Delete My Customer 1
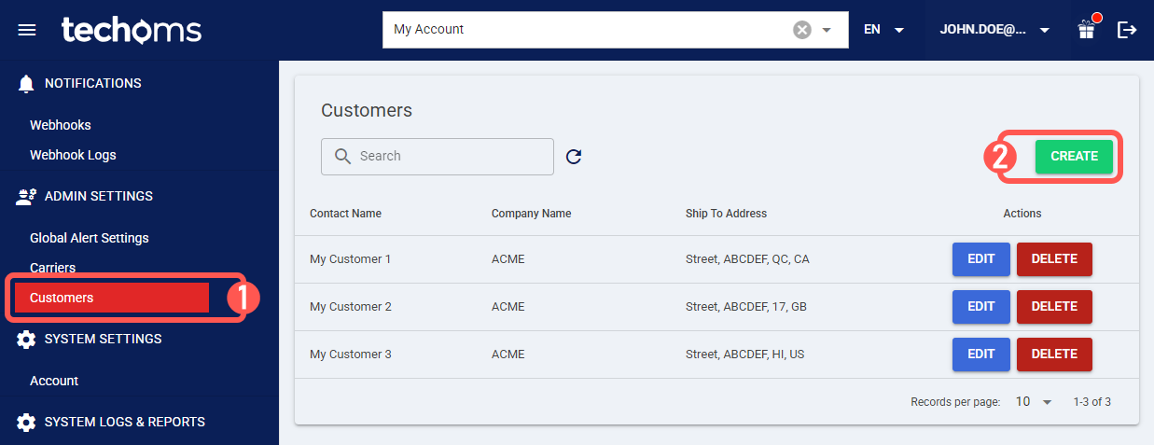The height and width of the screenshot is (445, 1154). click(1054, 259)
